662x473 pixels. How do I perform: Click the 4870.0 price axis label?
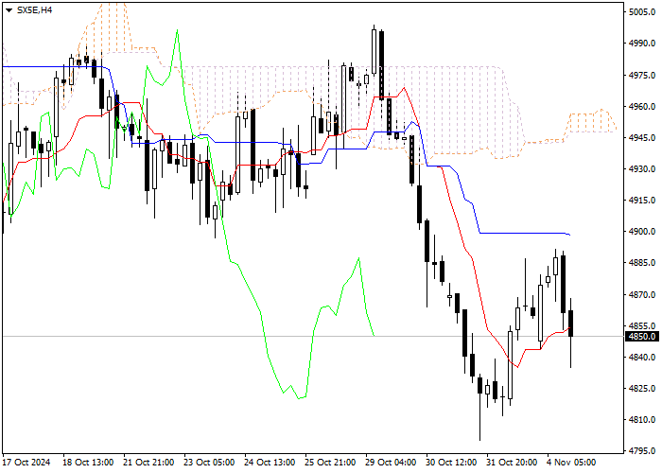642,294
